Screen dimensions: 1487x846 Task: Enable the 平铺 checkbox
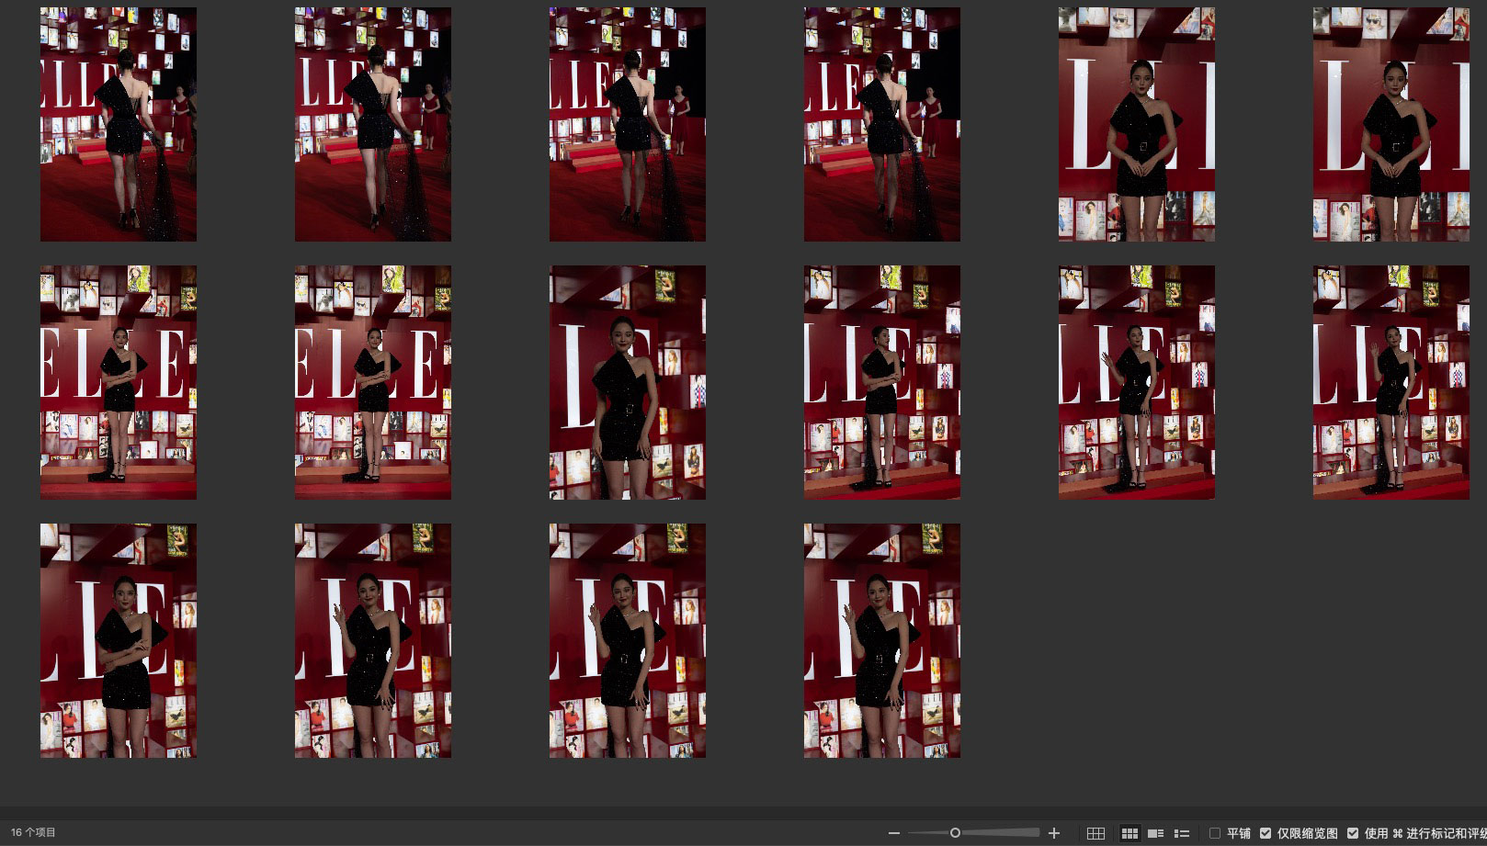[1215, 833]
